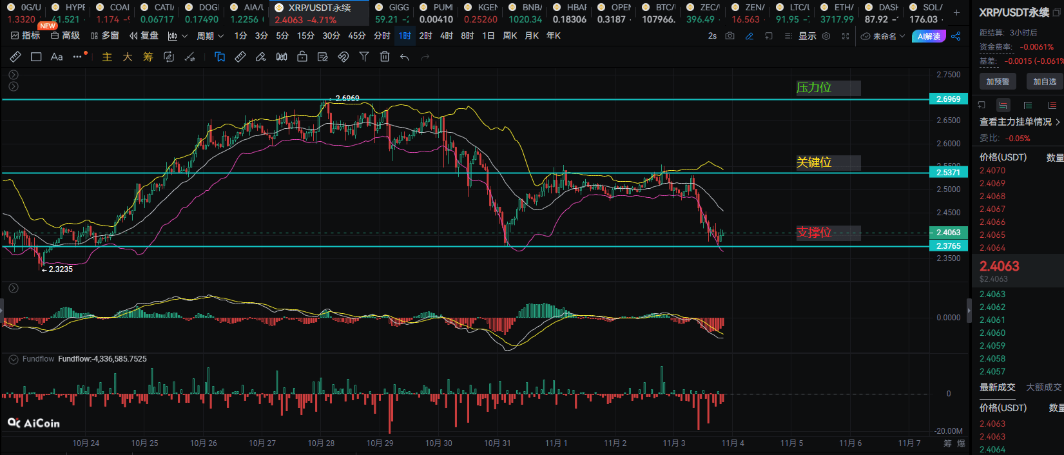Viewport: 1064px width, 455px height.
Task: Open the BTC ticker tab
Action: click(660, 13)
